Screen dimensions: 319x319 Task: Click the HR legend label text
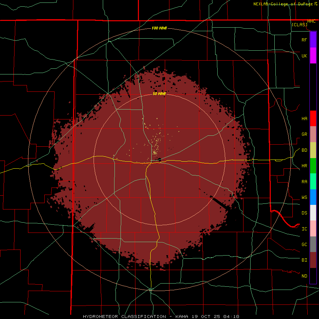click(304, 166)
